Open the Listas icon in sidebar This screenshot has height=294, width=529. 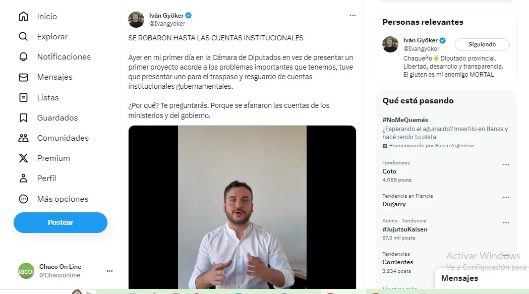pos(23,97)
